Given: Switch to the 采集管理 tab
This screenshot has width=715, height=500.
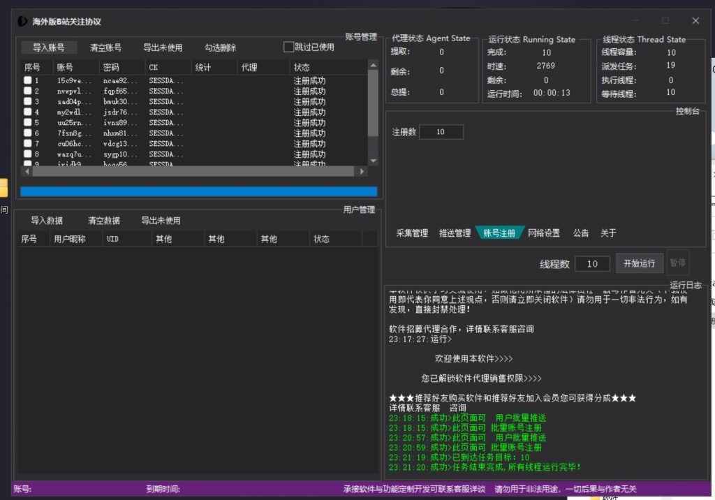Looking at the screenshot, I should [412, 233].
